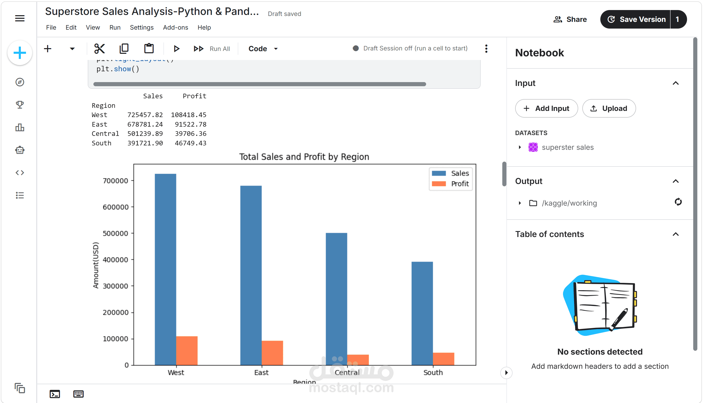This screenshot has width=703, height=403.
Task: Click the Share button
Action: click(570, 19)
